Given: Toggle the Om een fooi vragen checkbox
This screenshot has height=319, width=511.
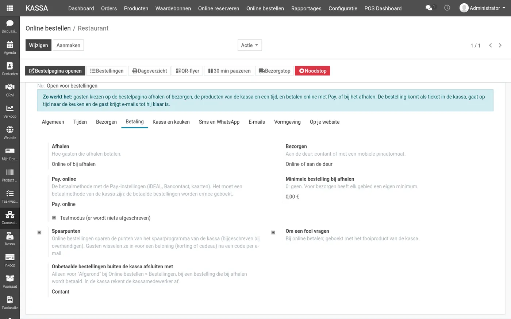Looking at the screenshot, I should point(273,232).
